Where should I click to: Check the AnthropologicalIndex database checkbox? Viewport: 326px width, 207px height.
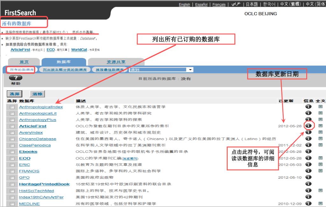12,107
